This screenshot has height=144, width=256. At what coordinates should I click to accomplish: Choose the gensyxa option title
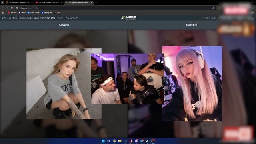tap(64, 25)
